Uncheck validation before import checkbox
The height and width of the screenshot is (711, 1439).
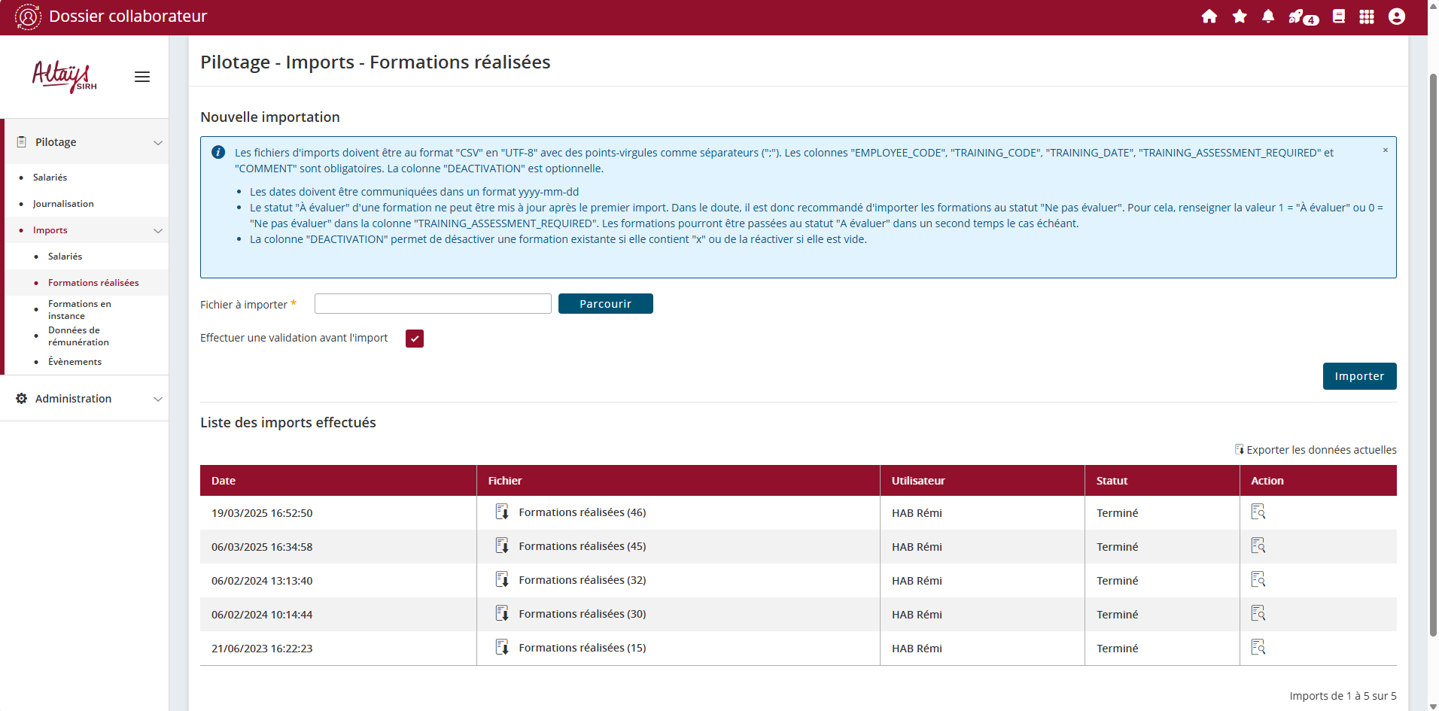click(415, 339)
